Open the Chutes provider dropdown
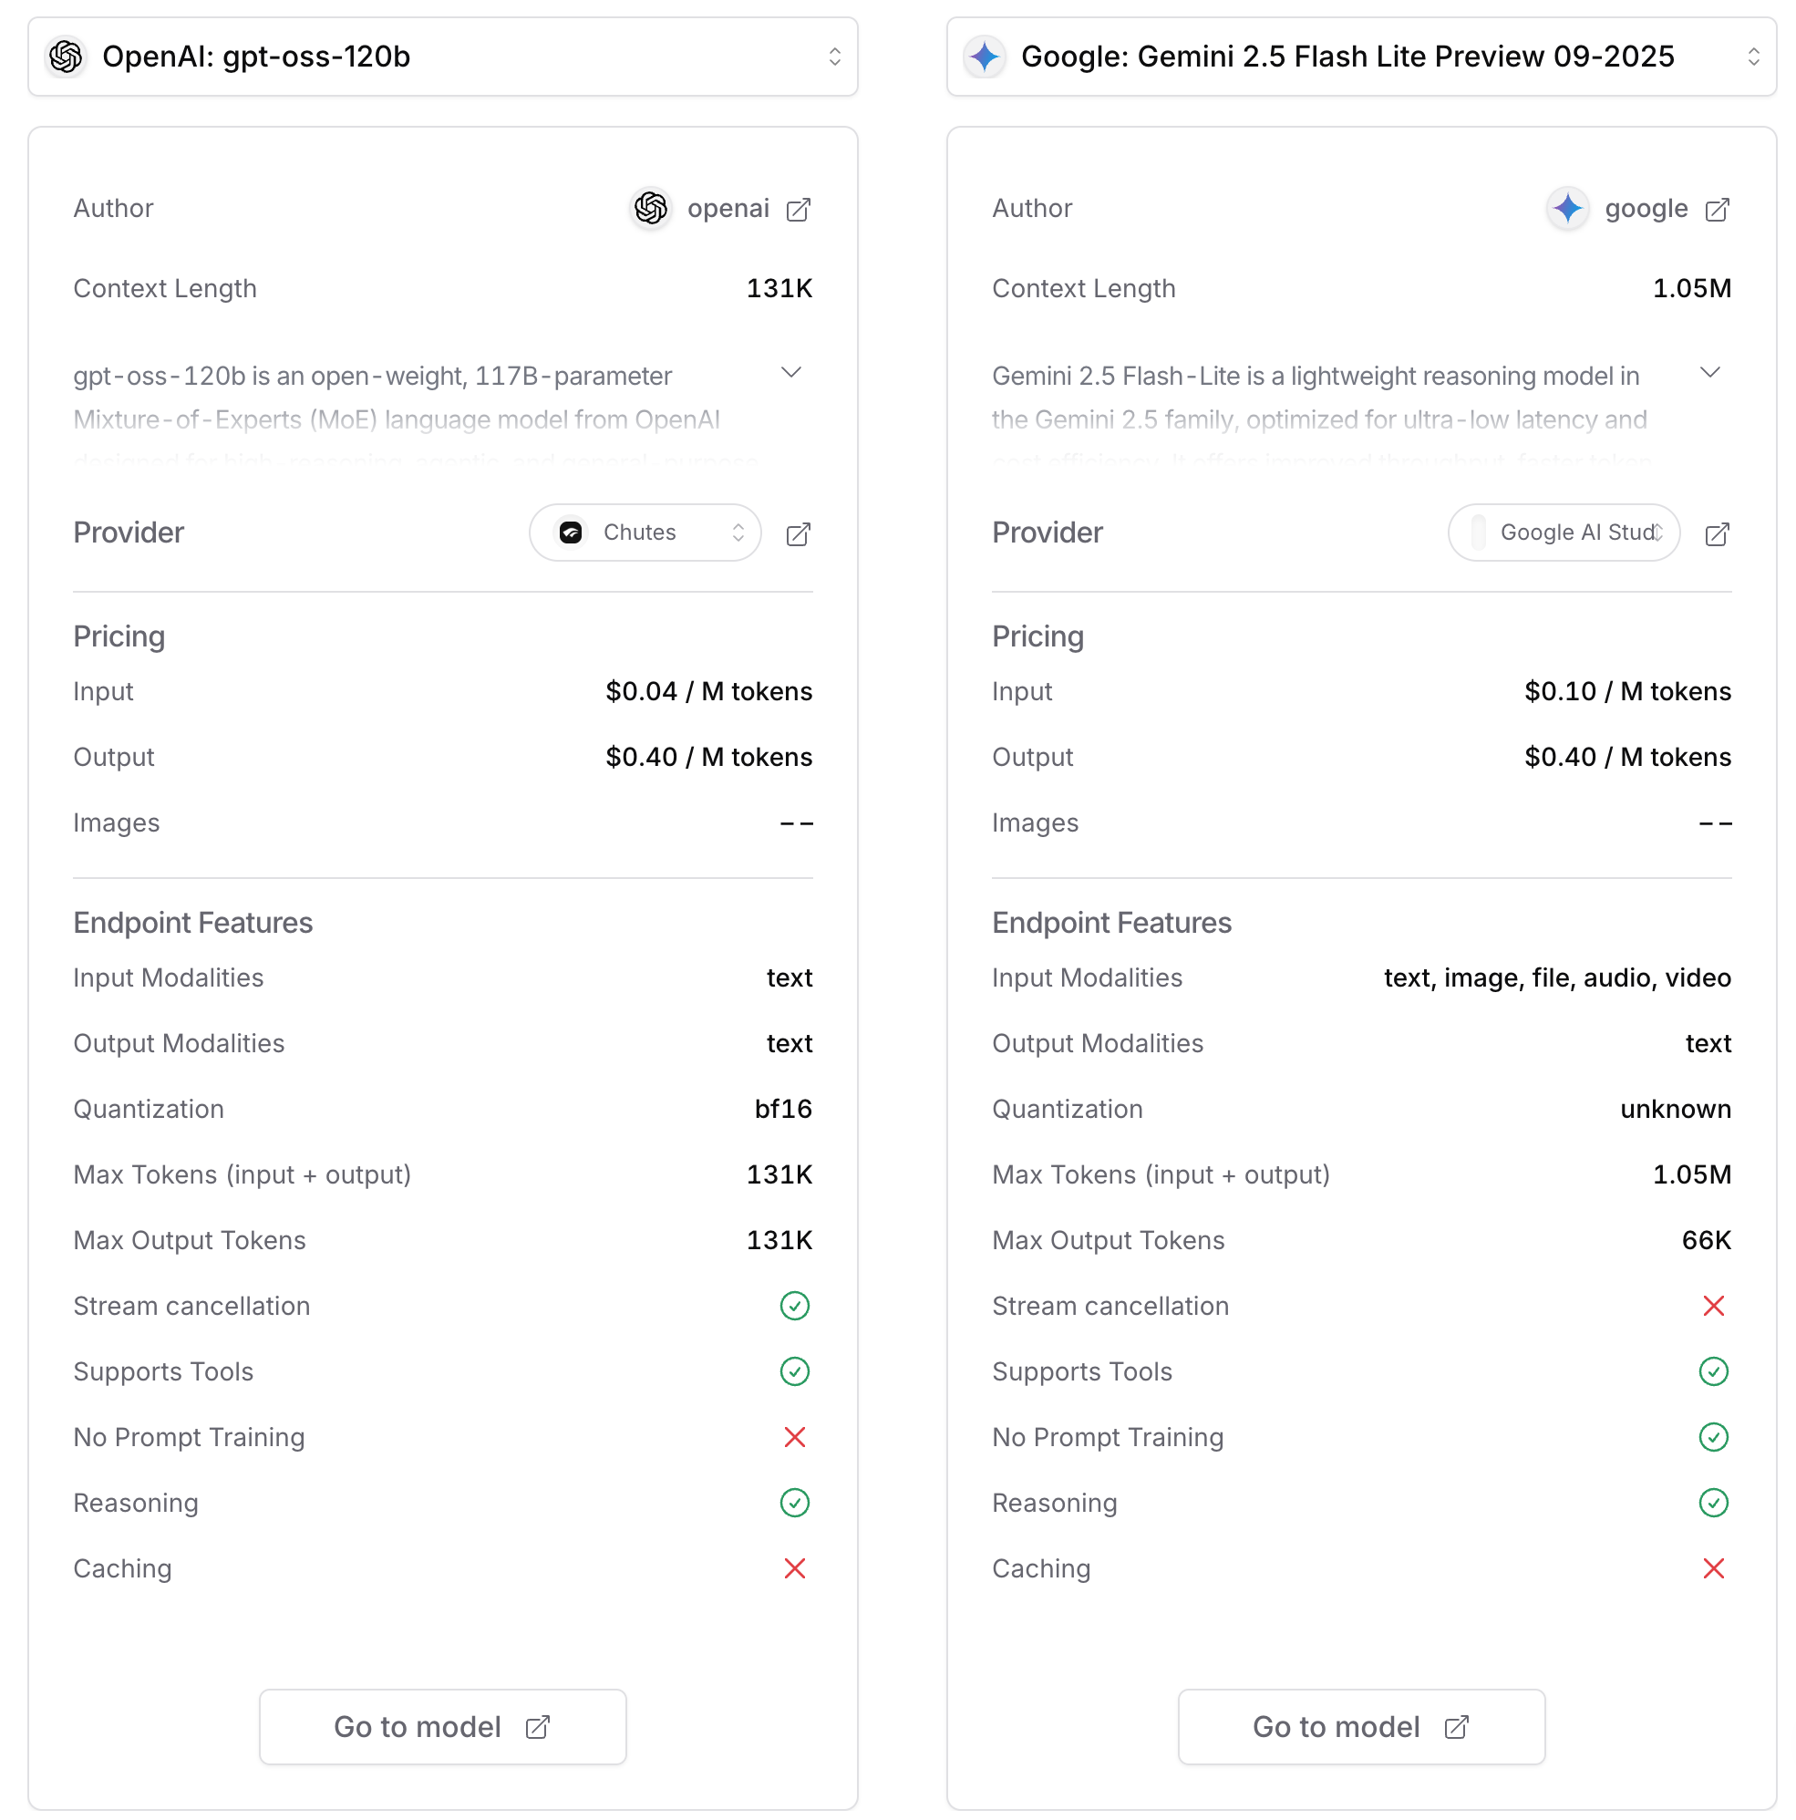Screen dimensions: 1796x1820 tap(645, 533)
